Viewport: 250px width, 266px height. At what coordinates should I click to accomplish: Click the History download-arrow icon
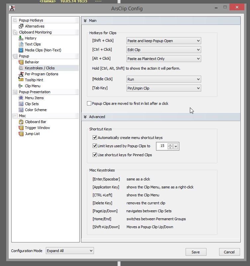click(21, 38)
